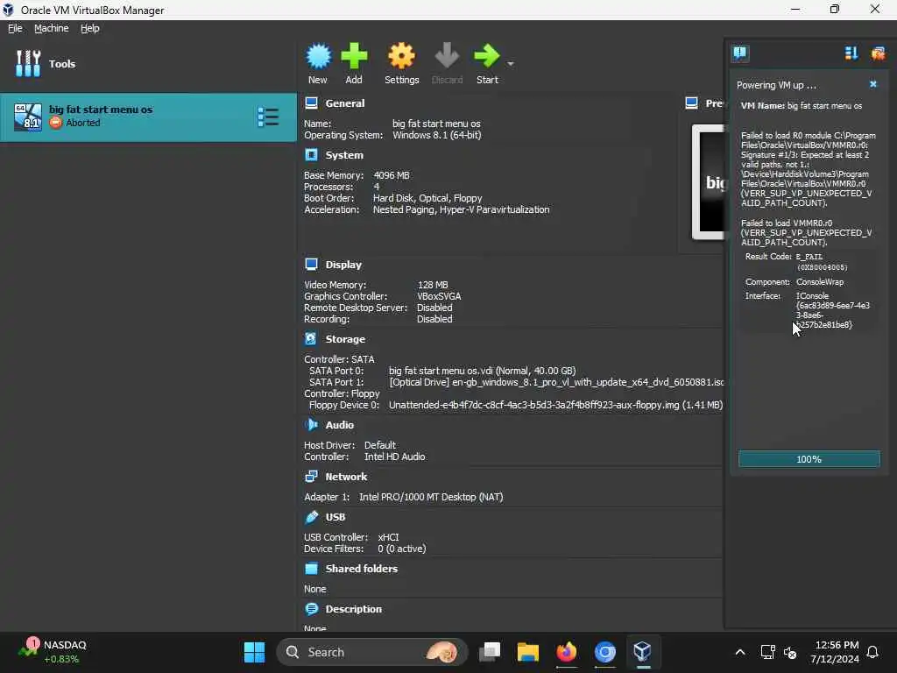Open the NASDAQ widget on taskbar

point(53,652)
